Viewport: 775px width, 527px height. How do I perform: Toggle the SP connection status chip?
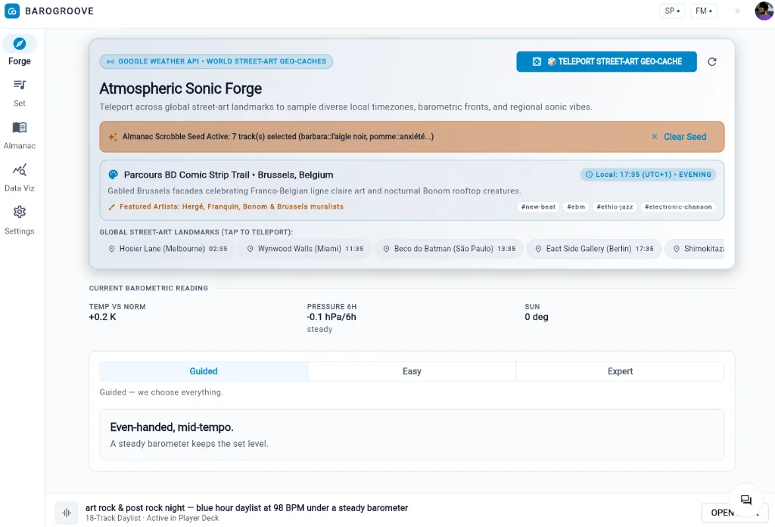tap(672, 11)
